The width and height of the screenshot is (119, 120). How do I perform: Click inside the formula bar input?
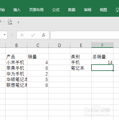85,35
